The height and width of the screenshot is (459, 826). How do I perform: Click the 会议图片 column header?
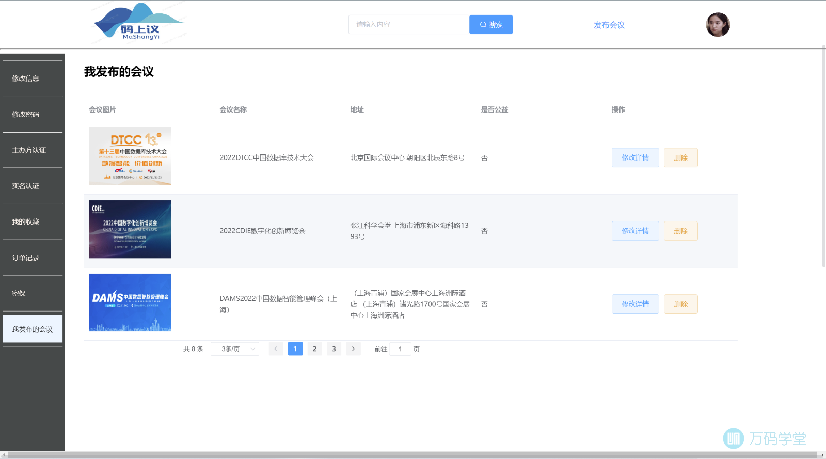pyautogui.click(x=102, y=109)
